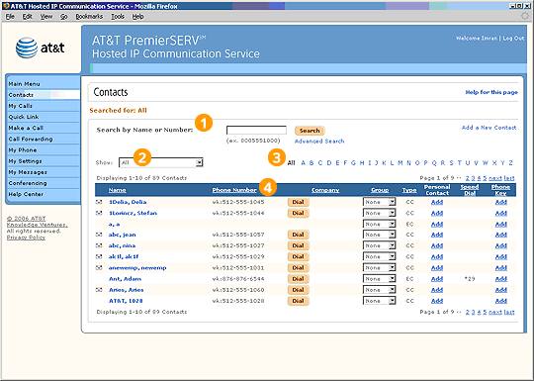Click the card icon beside abc, jean
This screenshot has height=381, width=534.
point(99,235)
